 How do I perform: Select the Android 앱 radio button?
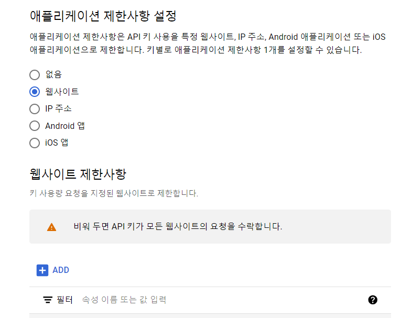pos(35,126)
